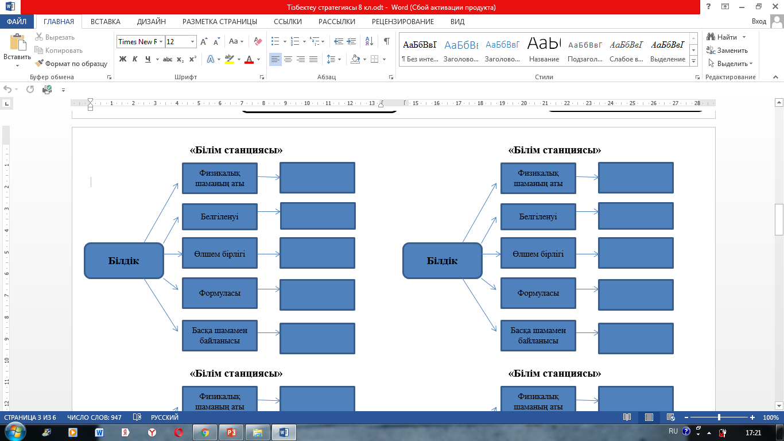Increase font size with the grow-font icon
Screen dimensions: 784x441
tap(204, 42)
